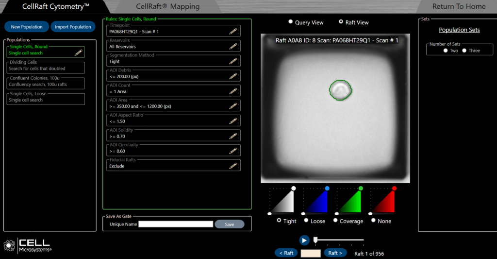Choose Loose segmentation overlay
497x259 pixels.
click(x=306, y=220)
